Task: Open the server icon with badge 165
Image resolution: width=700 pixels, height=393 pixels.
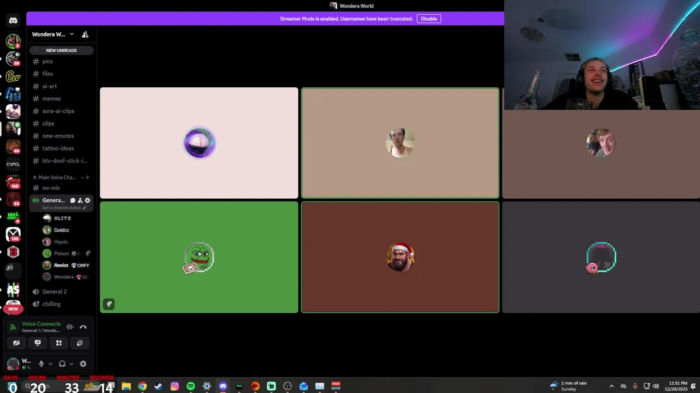Action: pyautogui.click(x=13, y=182)
